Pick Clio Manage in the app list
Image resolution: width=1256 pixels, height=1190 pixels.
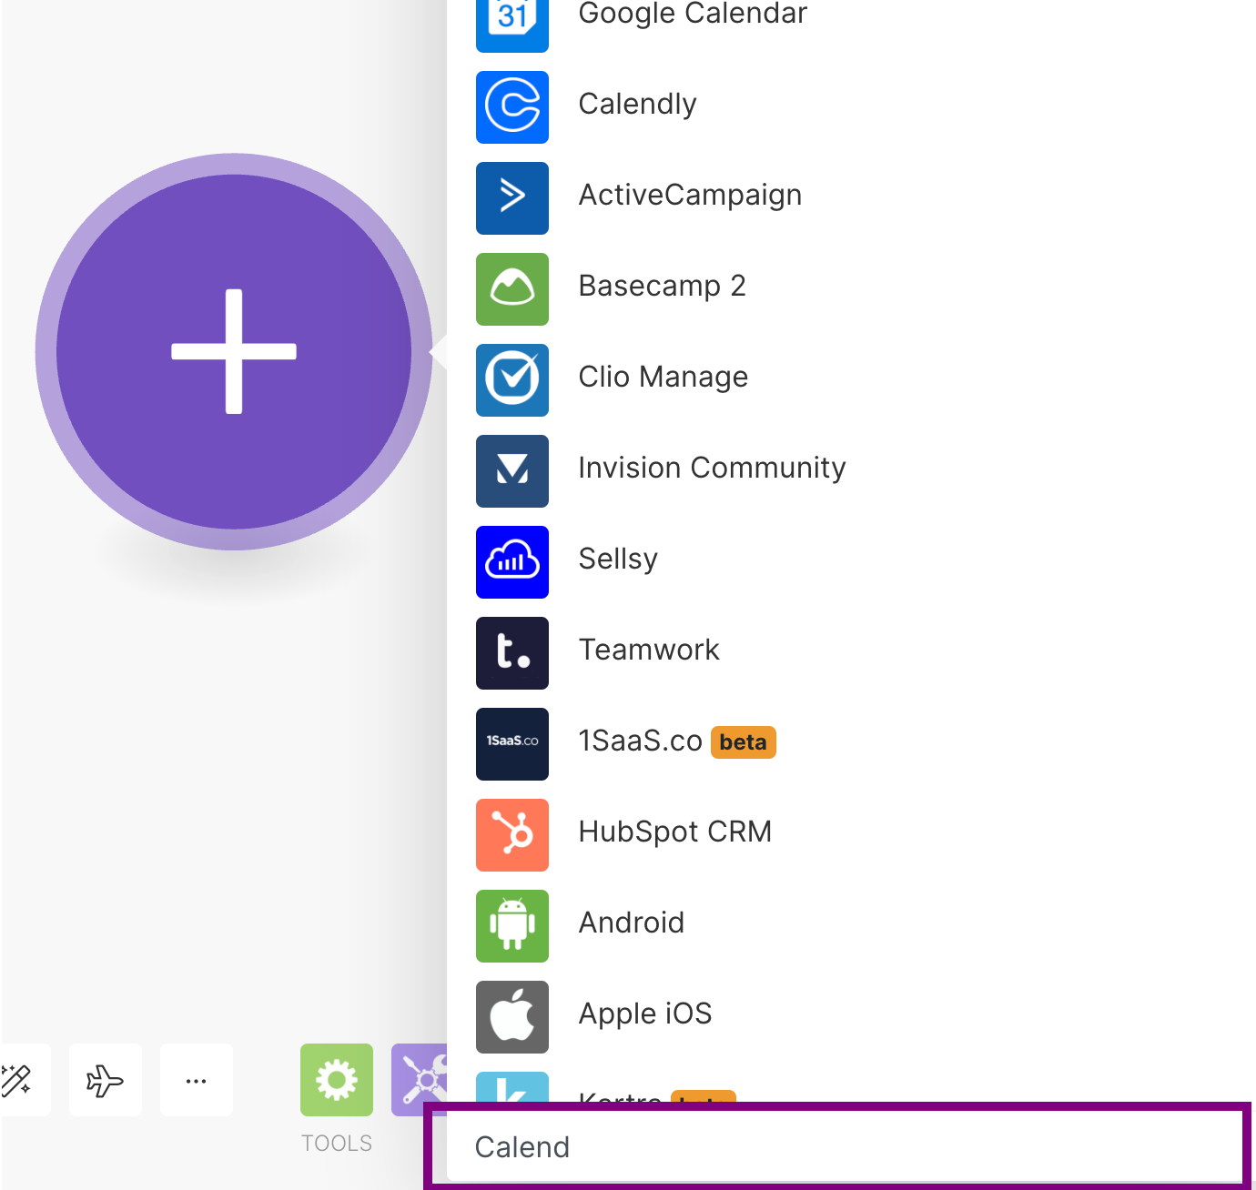click(x=663, y=377)
